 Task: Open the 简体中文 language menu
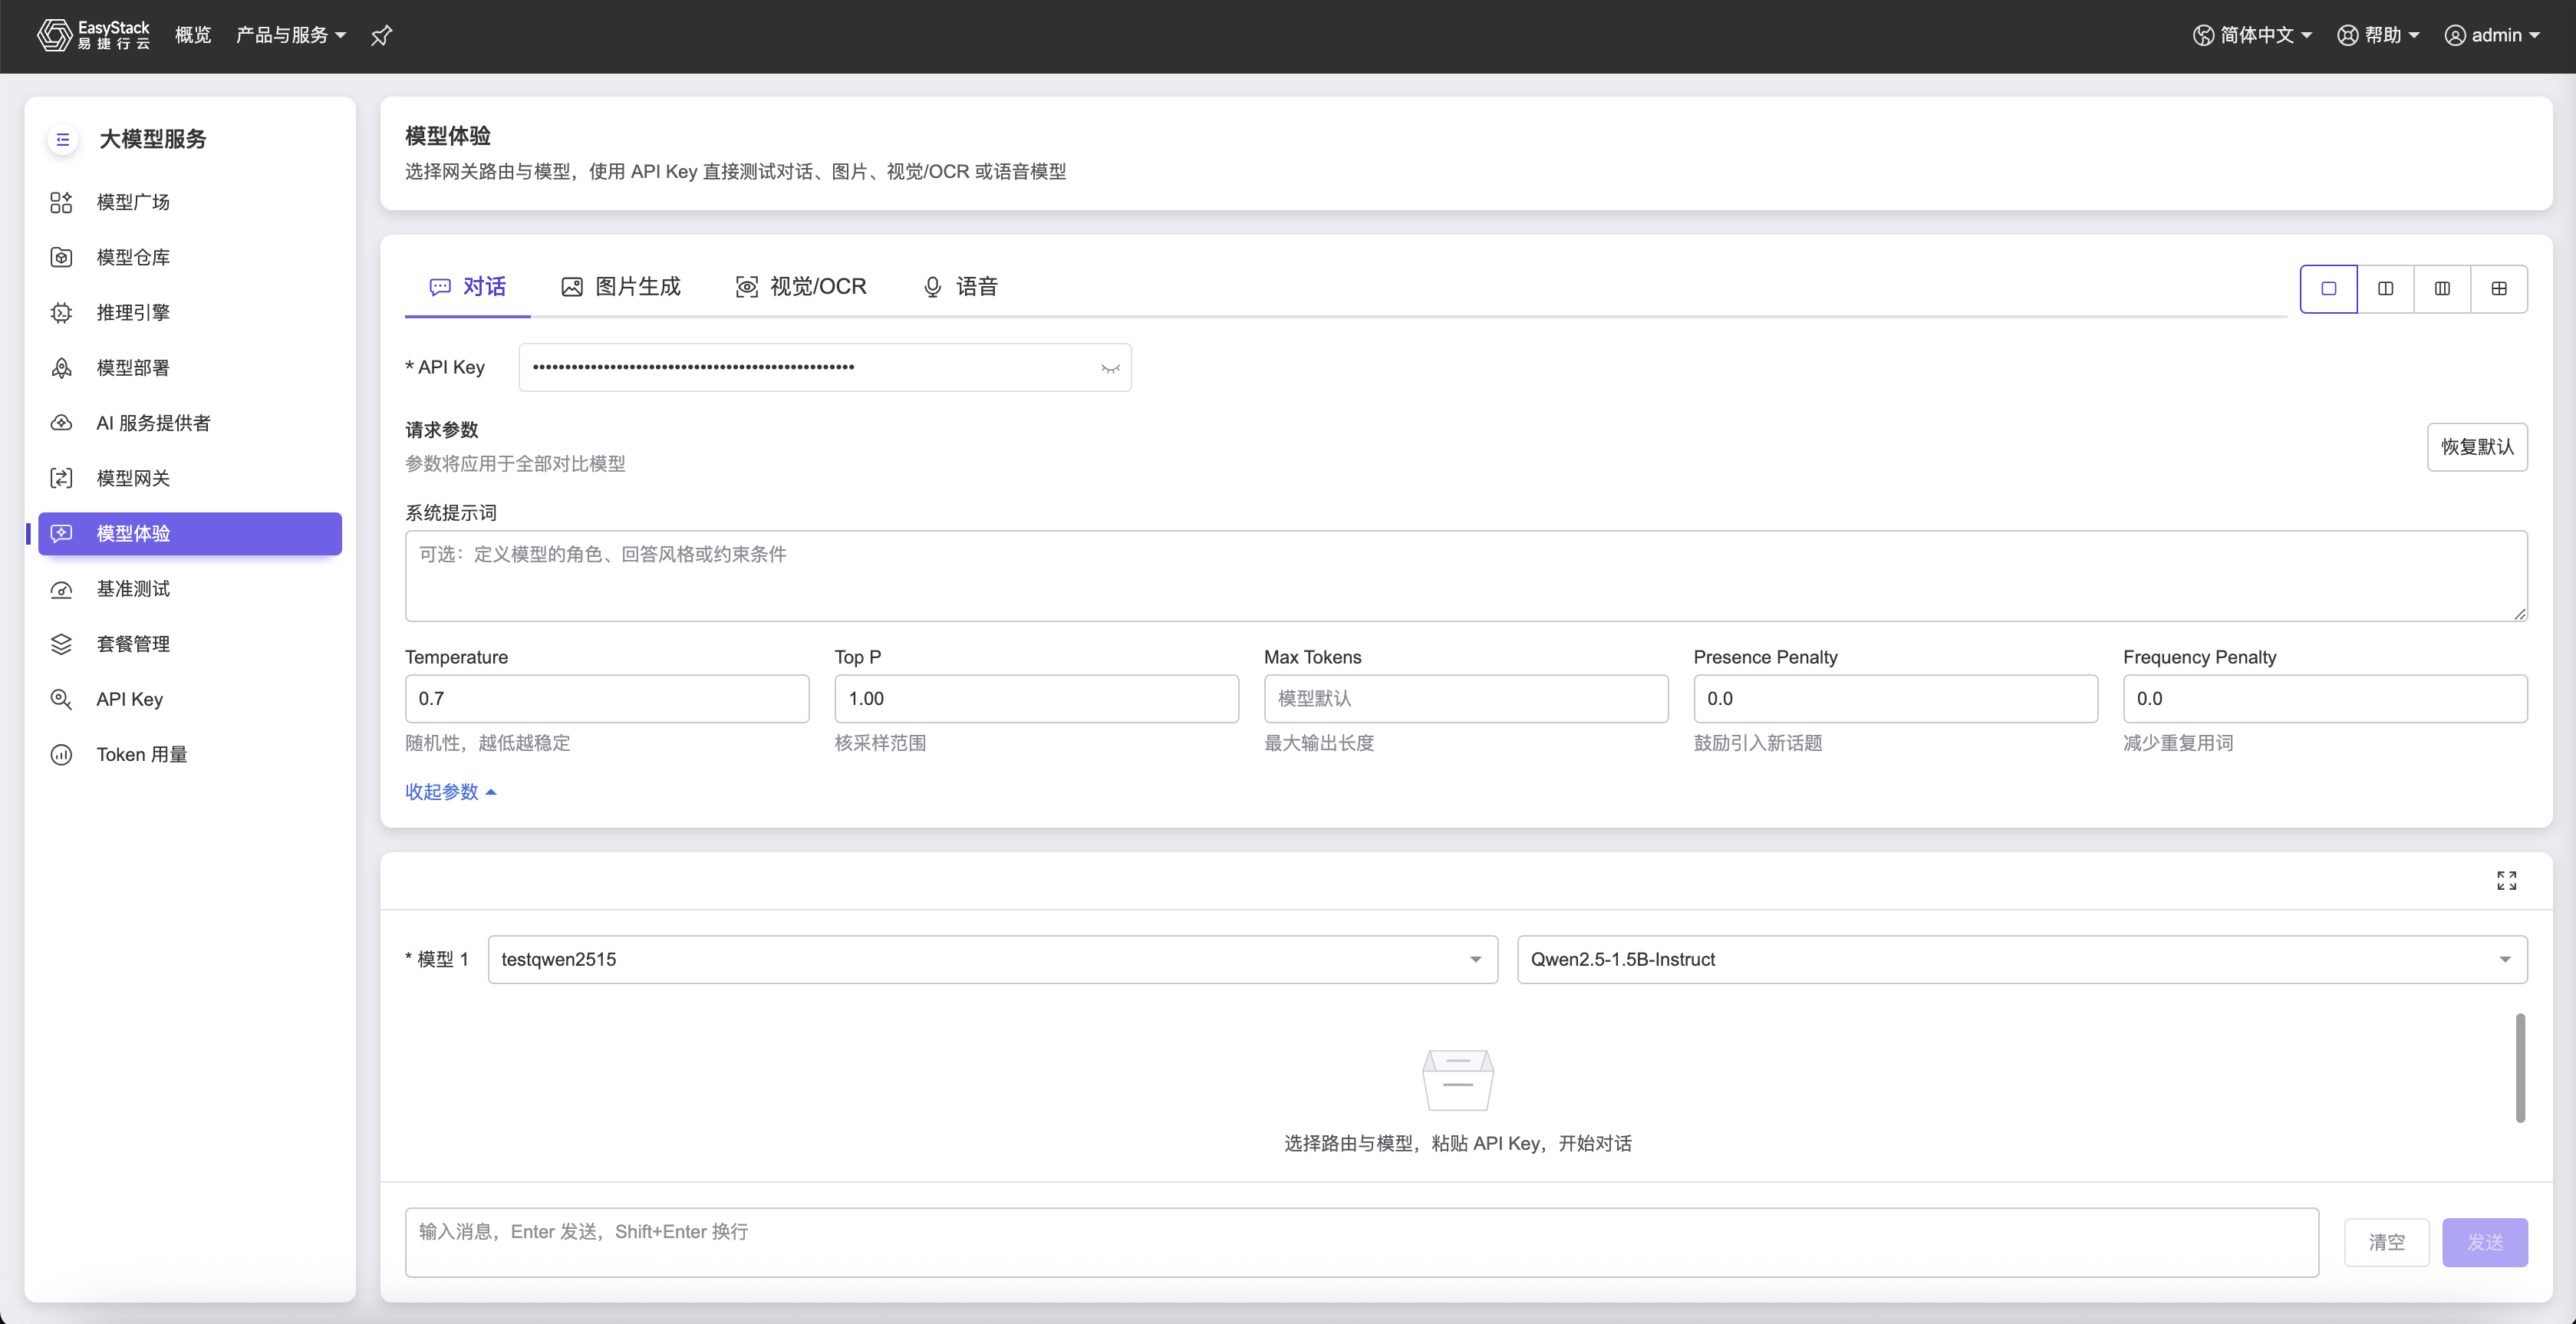tap(2252, 36)
